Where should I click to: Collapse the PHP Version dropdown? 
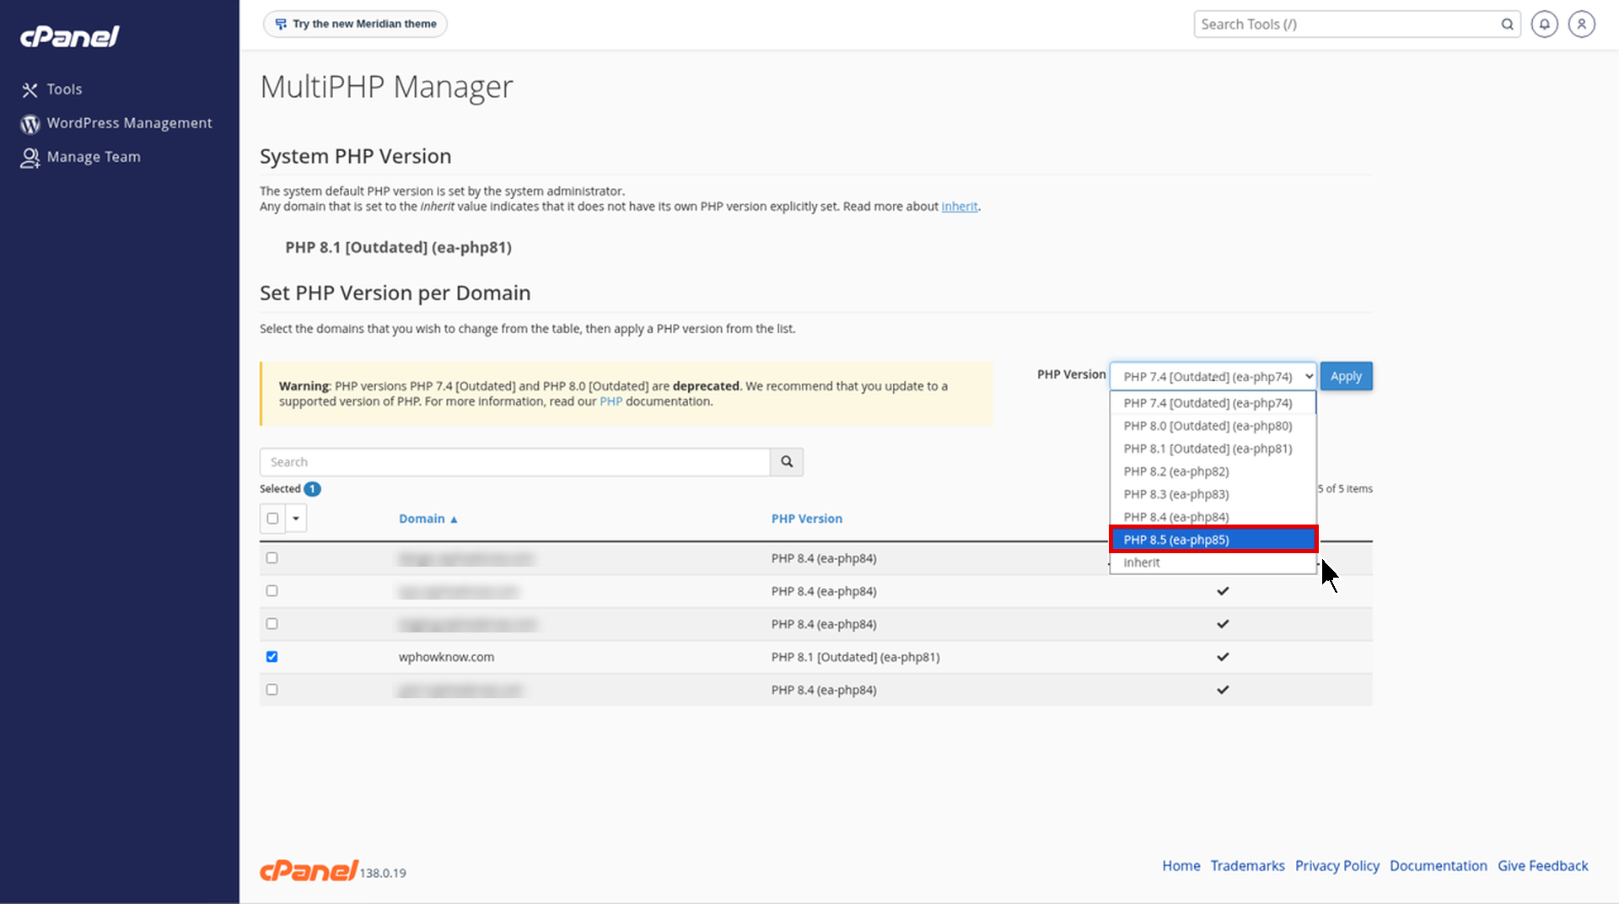click(x=1213, y=376)
